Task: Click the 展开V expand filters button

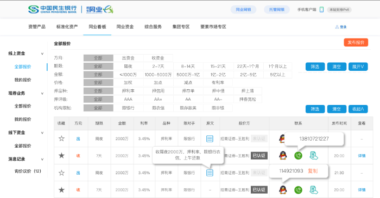Action: click(358, 67)
